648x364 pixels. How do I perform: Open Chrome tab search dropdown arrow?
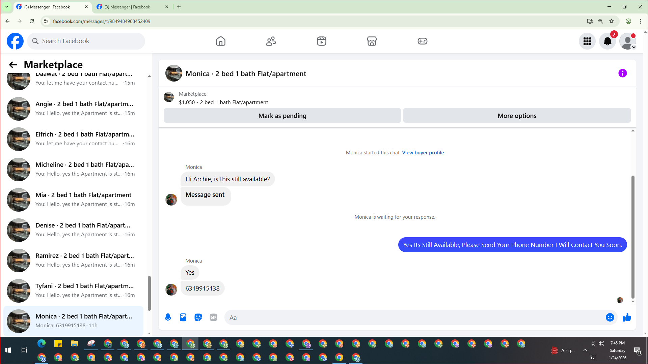point(6,7)
